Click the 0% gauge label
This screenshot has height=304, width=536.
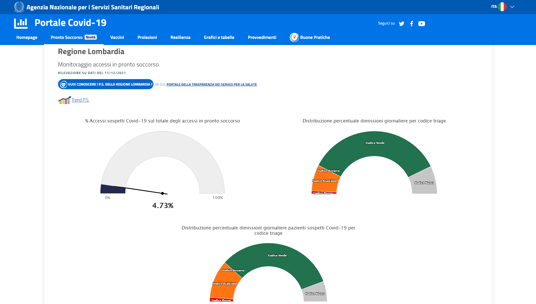[108, 198]
